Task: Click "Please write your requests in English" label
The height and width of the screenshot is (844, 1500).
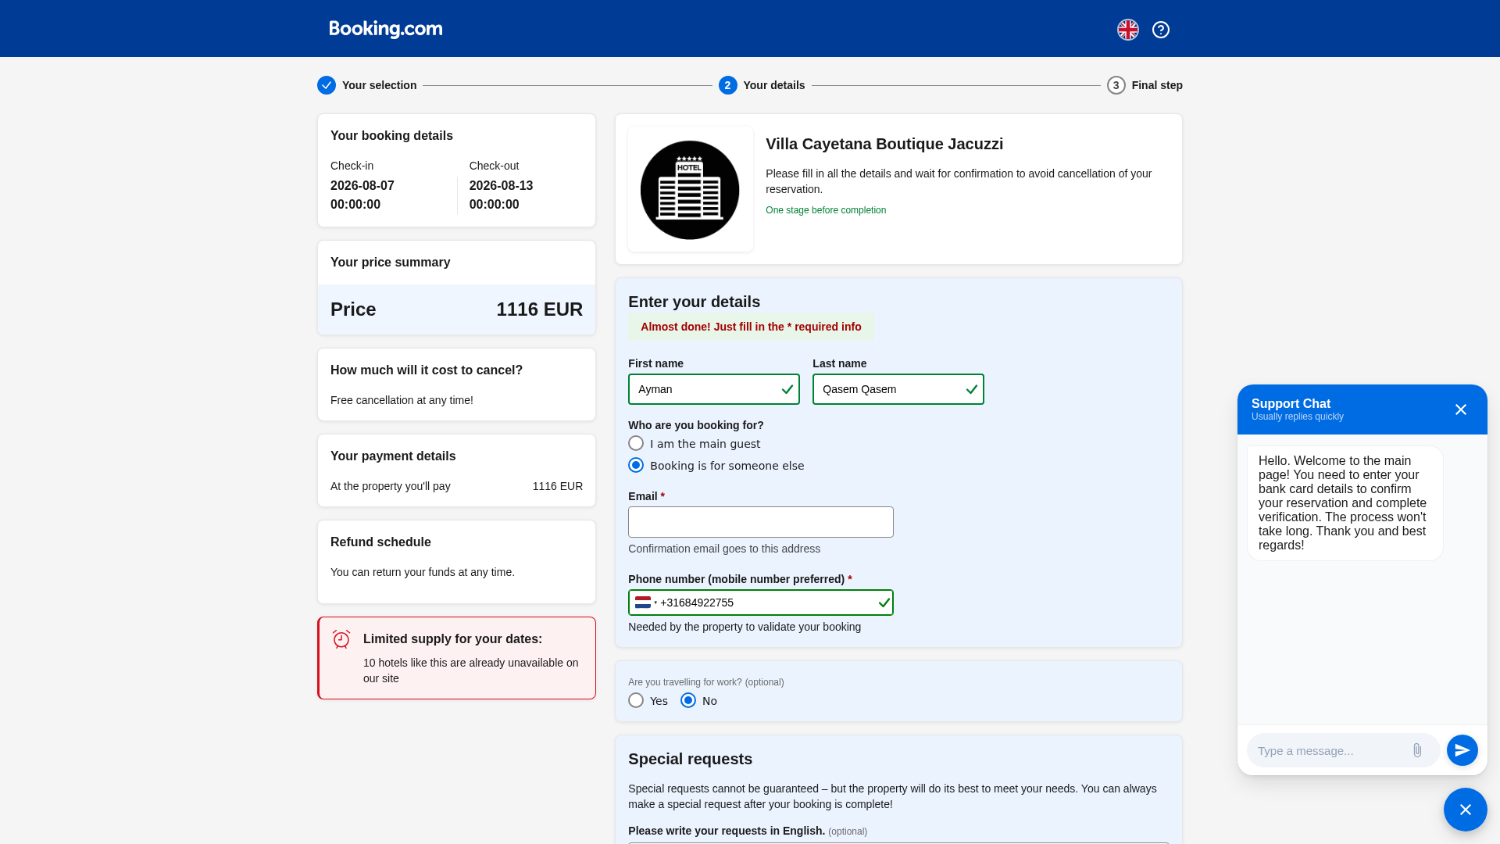Action: [727, 831]
